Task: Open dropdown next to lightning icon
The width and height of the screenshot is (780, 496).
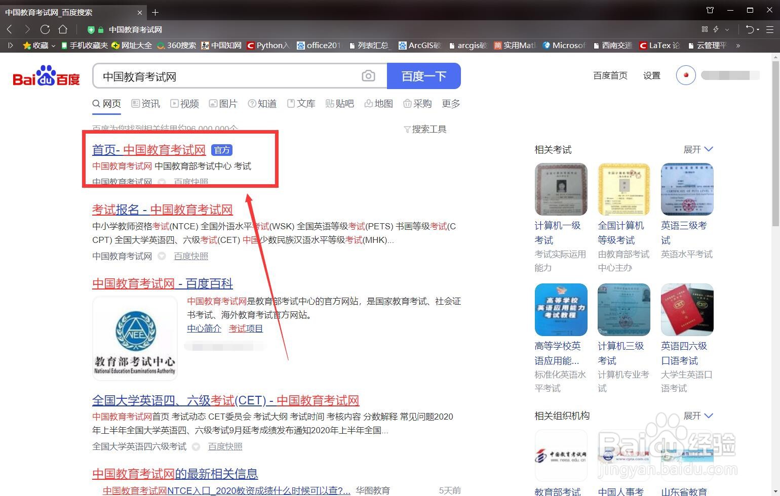Action: point(727,29)
